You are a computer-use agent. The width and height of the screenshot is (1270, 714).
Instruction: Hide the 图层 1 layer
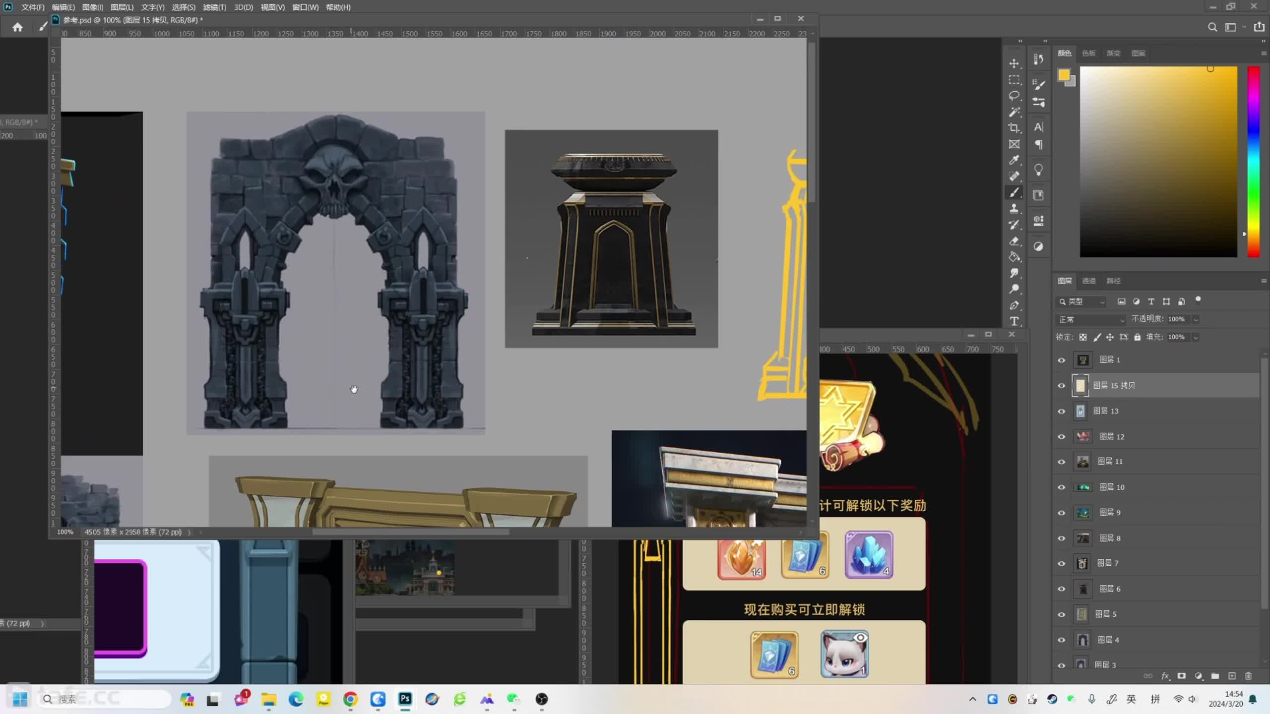point(1062,360)
